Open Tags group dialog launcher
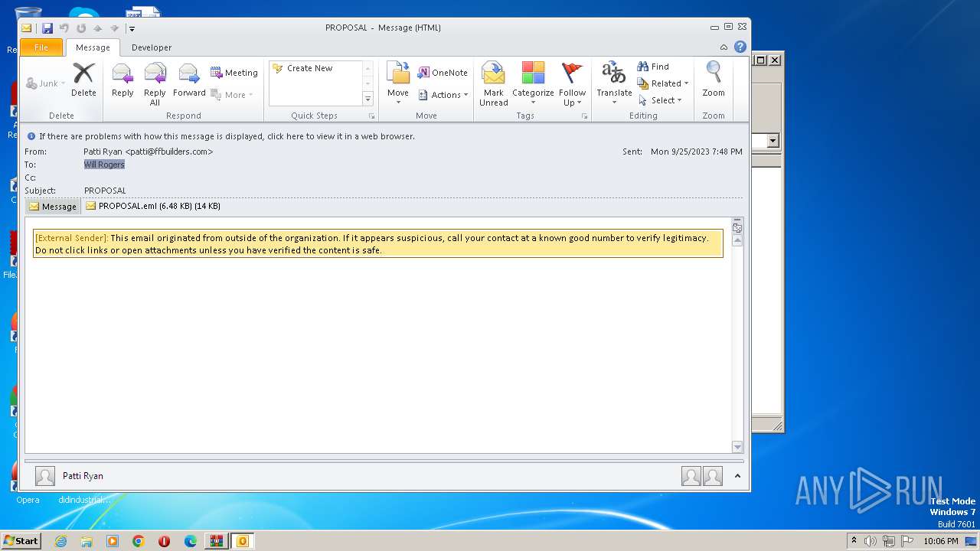This screenshot has width=980, height=551. (x=584, y=116)
